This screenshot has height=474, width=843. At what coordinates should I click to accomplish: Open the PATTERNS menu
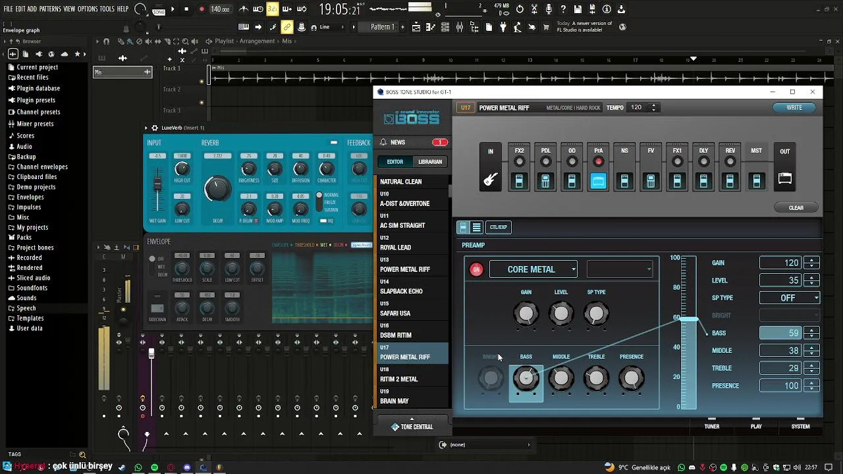pyautogui.click(x=50, y=9)
